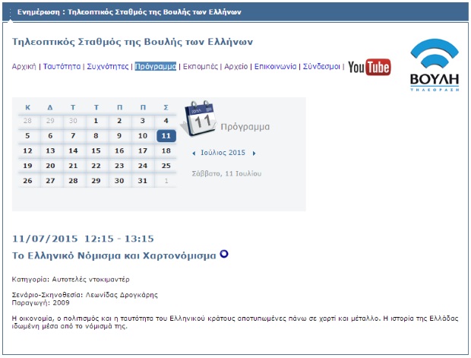Select day 11 in the calendar
Screen dimensions: 471x358
click(166, 136)
